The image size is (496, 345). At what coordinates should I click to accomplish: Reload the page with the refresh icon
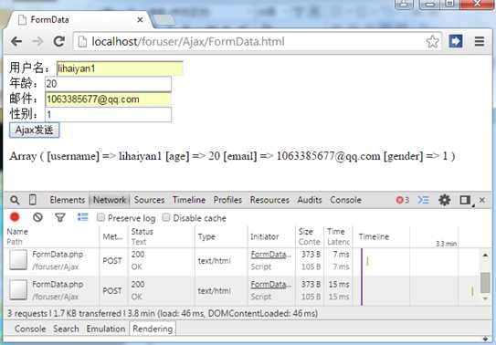(x=58, y=41)
